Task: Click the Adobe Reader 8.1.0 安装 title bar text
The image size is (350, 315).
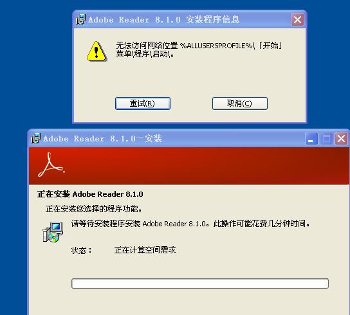Action: (103, 139)
